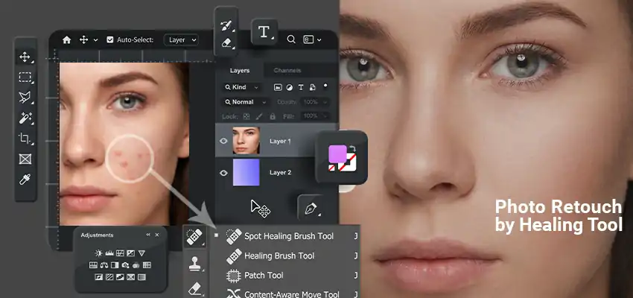Open the Kind filter dropdown

pyautogui.click(x=242, y=87)
